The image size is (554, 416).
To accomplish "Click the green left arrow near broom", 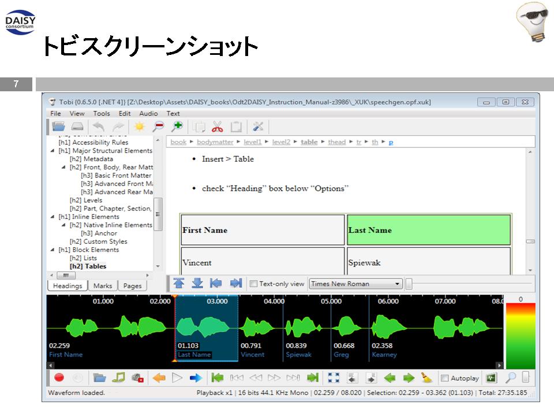I will (390, 378).
